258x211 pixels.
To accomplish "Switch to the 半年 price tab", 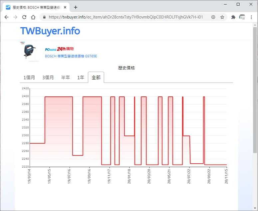I will 66,77.
